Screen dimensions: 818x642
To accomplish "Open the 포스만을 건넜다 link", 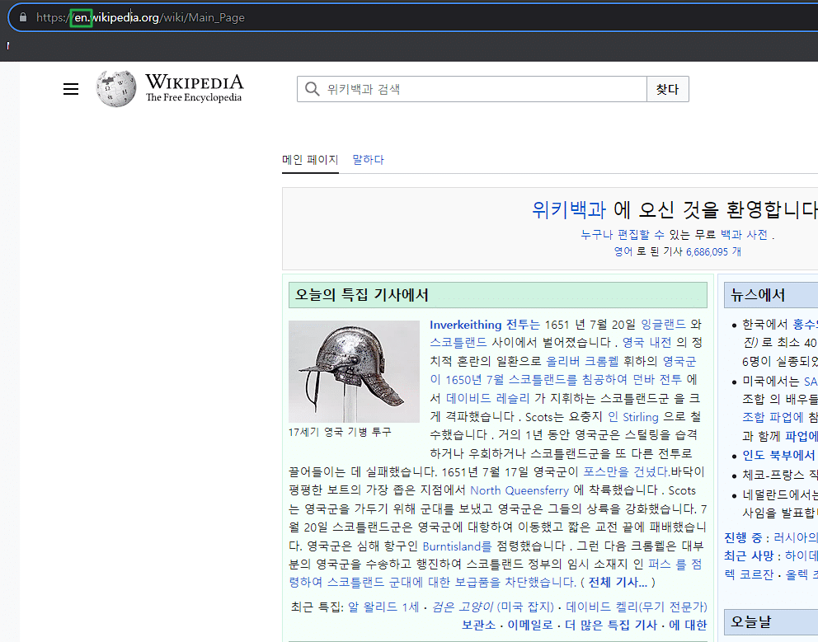I will (x=626, y=472).
